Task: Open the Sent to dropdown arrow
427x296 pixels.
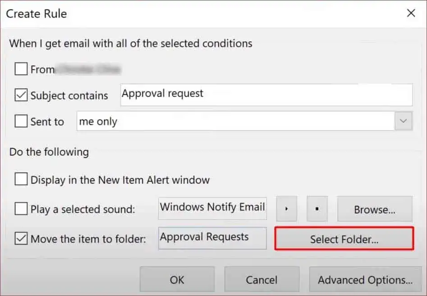Action: pyautogui.click(x=403, y=121)
